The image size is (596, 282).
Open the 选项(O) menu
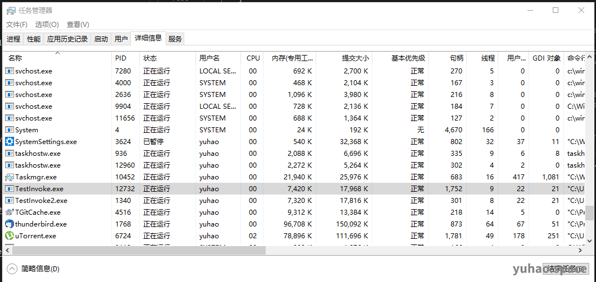[47, 24]
